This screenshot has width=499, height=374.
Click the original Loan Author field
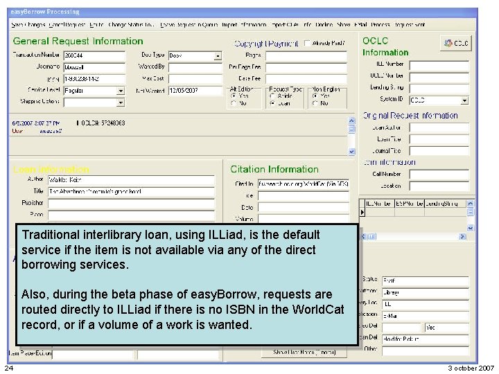click(x=439, y=128)
